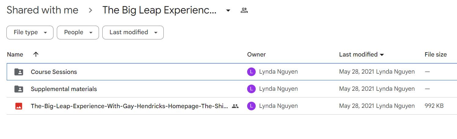Open the Last modified column sort dropdown

pos(362,54)
